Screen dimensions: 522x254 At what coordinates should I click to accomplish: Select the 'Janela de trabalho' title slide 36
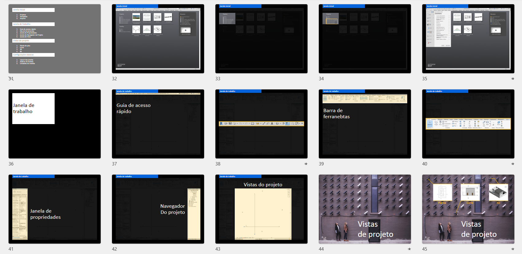pyautogui.click(x=55, y=124)
